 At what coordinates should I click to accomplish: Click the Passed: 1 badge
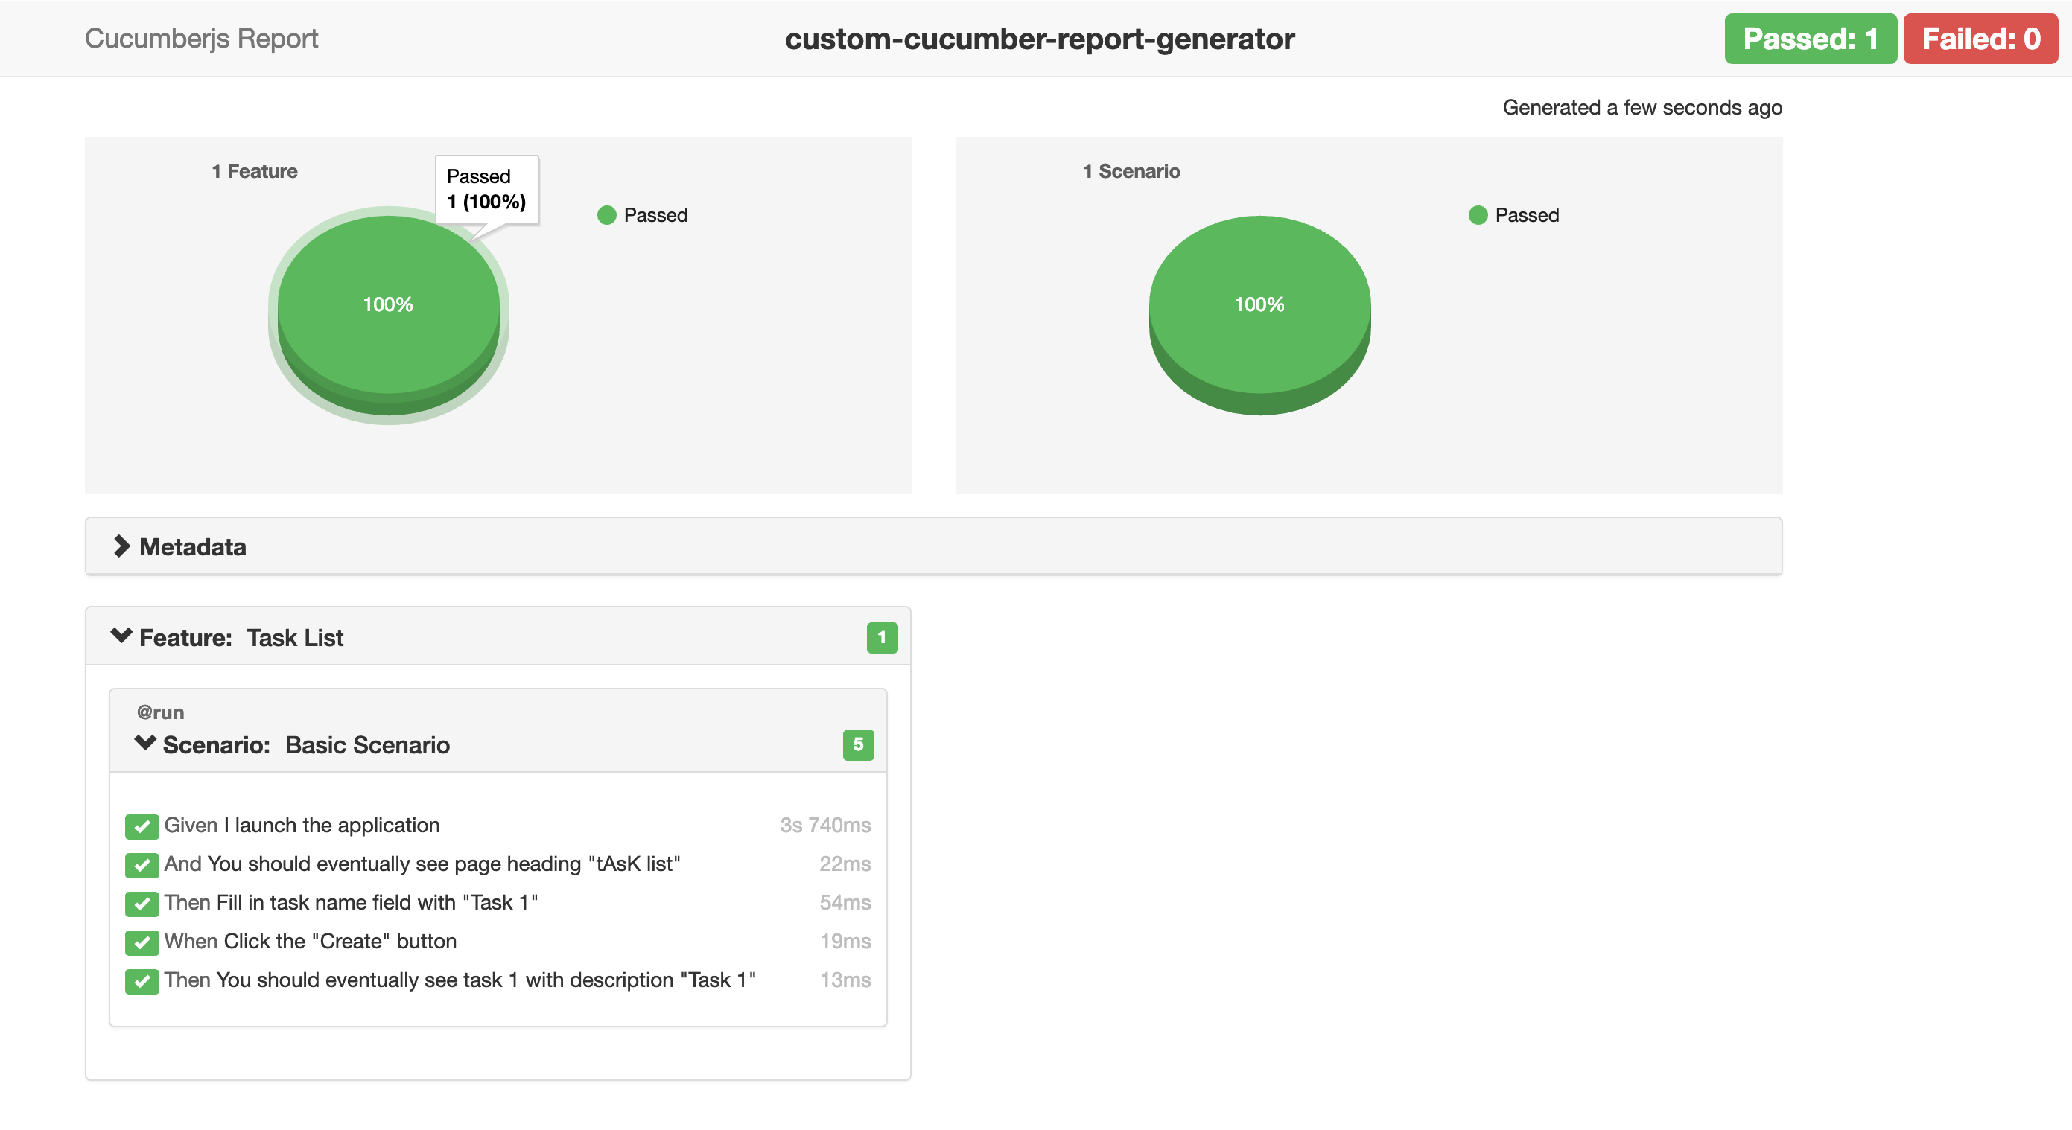[1810, 38]
